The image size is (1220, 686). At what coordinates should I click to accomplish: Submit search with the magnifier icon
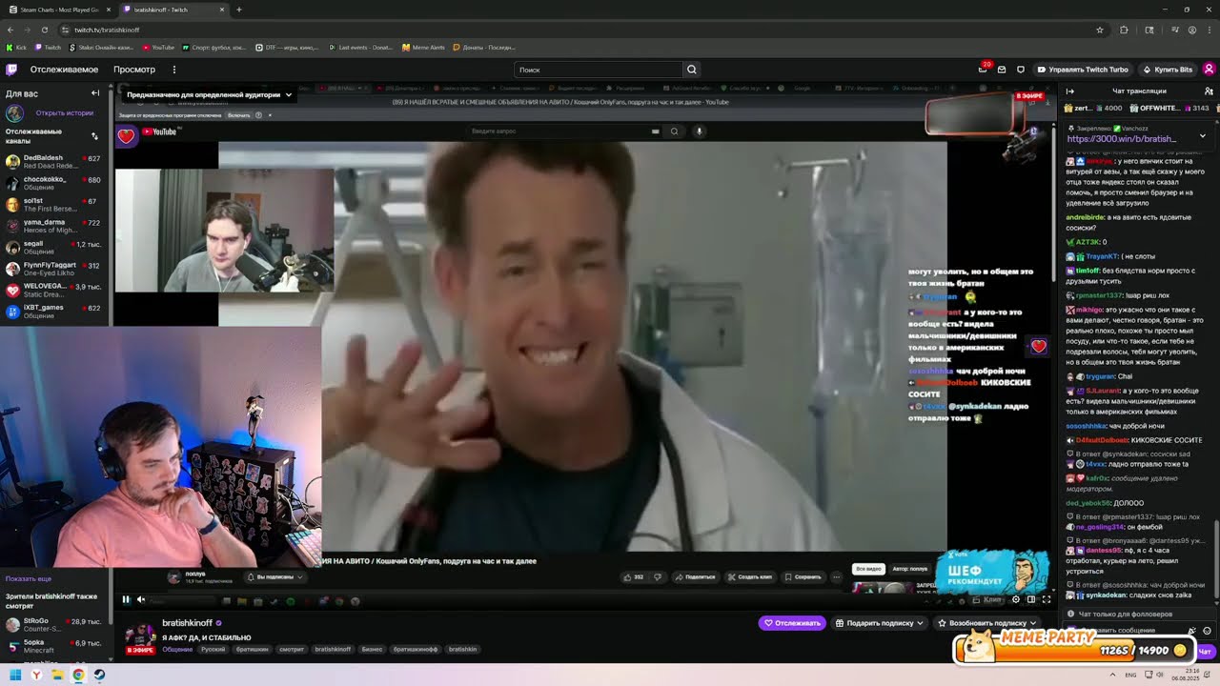[x=692, y=70]
